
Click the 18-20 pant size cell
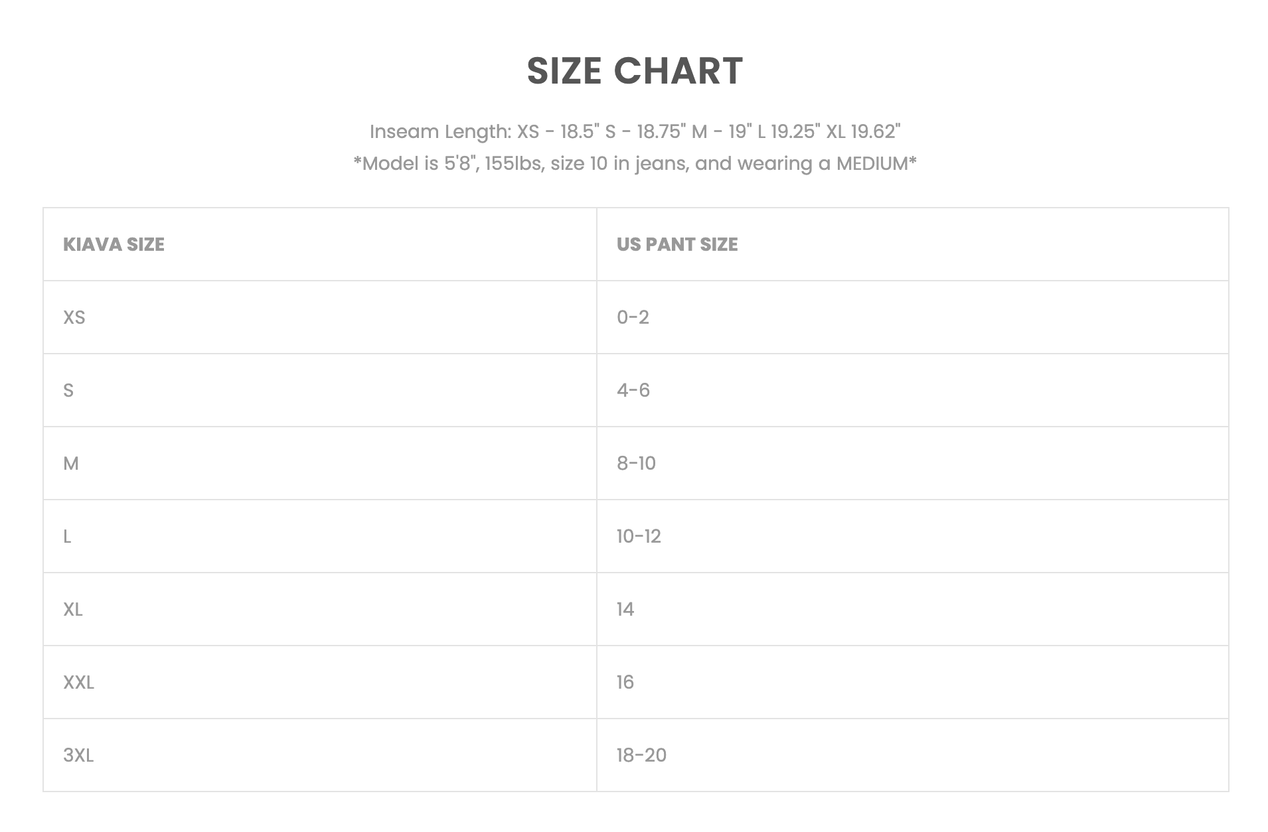pos(641,755)
